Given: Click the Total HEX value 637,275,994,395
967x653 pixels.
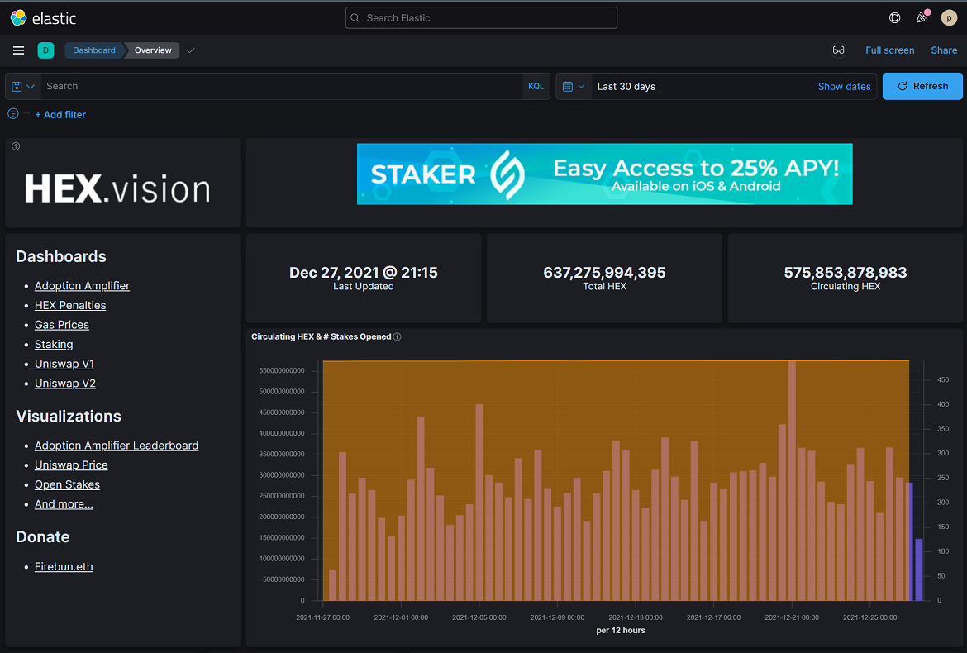Looking at the screenshot, I should pos(604,273).
